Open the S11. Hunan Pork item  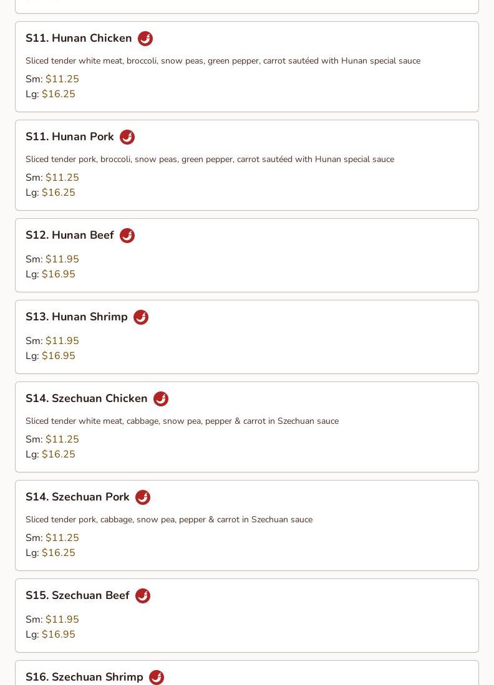pos(69,137)
